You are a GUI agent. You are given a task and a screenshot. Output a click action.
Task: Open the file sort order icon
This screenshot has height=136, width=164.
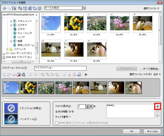(x=20, y=8)
